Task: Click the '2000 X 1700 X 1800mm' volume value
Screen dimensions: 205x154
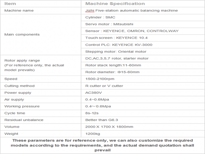Action: pos(109,127)
